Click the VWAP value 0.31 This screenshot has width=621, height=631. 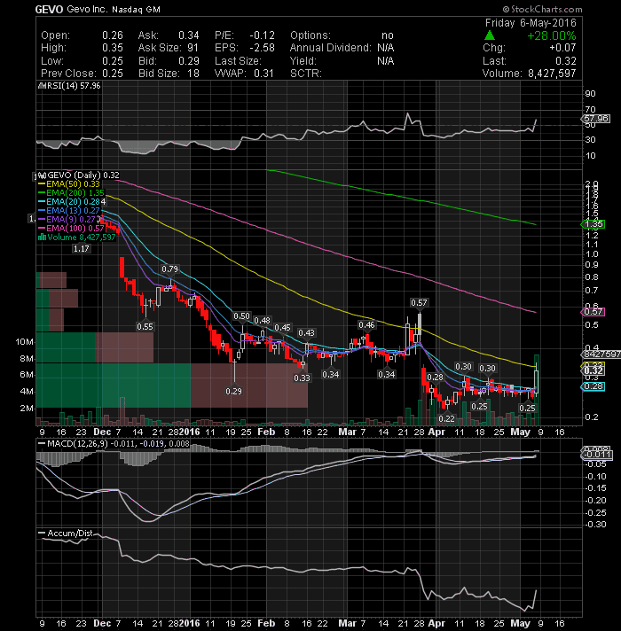pyautogui.click(x=263, y=74)
